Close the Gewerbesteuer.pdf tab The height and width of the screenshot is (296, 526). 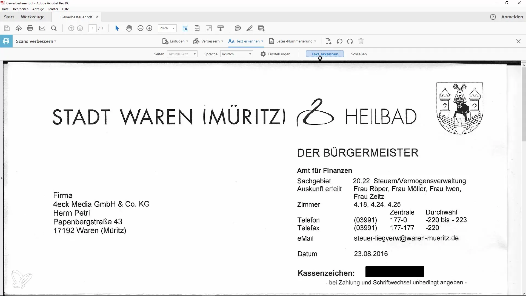97,17
